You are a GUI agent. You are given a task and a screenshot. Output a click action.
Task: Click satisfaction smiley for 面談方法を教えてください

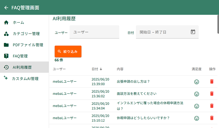coord(196,94)
